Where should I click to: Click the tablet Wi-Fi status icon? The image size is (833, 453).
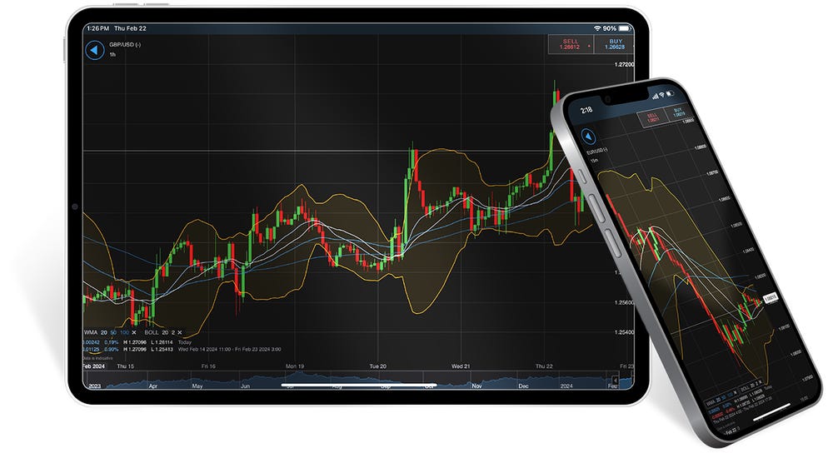click(x=597, y=28)
